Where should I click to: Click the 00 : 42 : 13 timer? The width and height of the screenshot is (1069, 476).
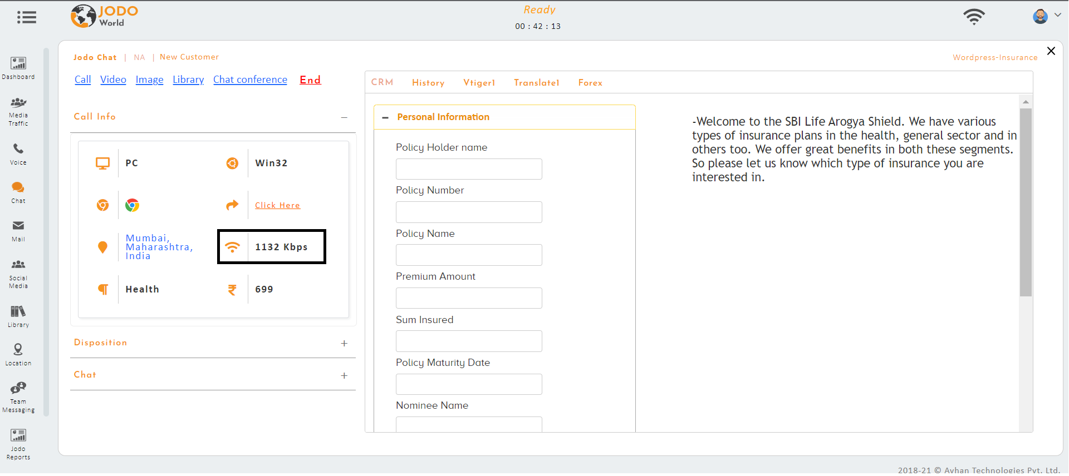538,26
